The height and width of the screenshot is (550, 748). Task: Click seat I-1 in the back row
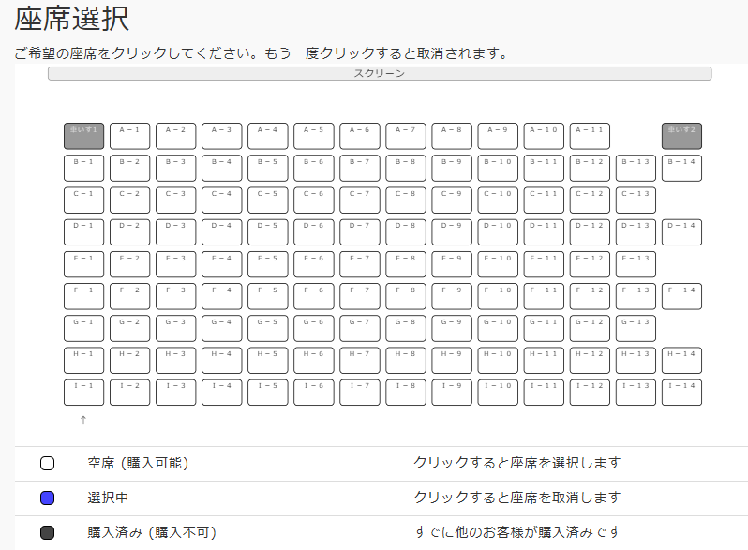tap(83, 392)
